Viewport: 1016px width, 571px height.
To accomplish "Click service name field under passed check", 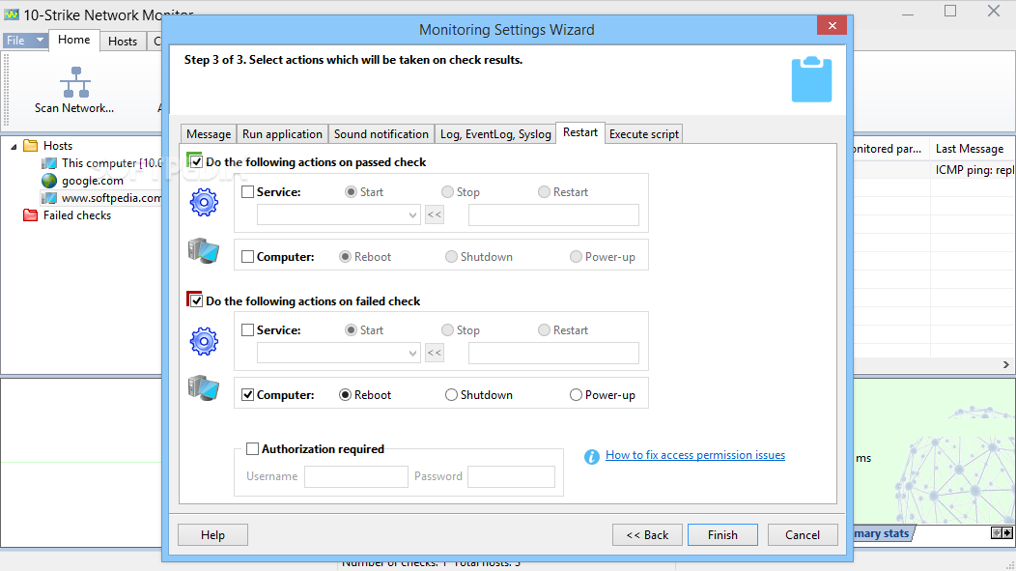I will pyautogui.click(x=553, y=215).
